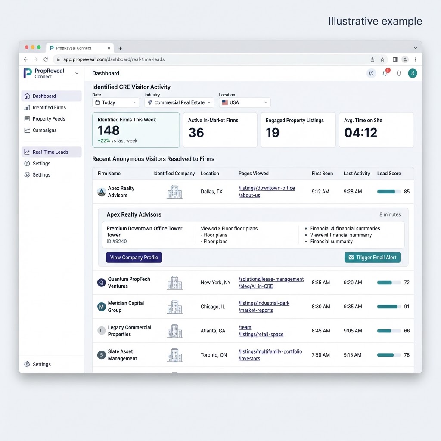Image resolution: width=441 pixels, height=441 pixels.
Task: Sort table by Lead Score header
Action: pos(389,174)
